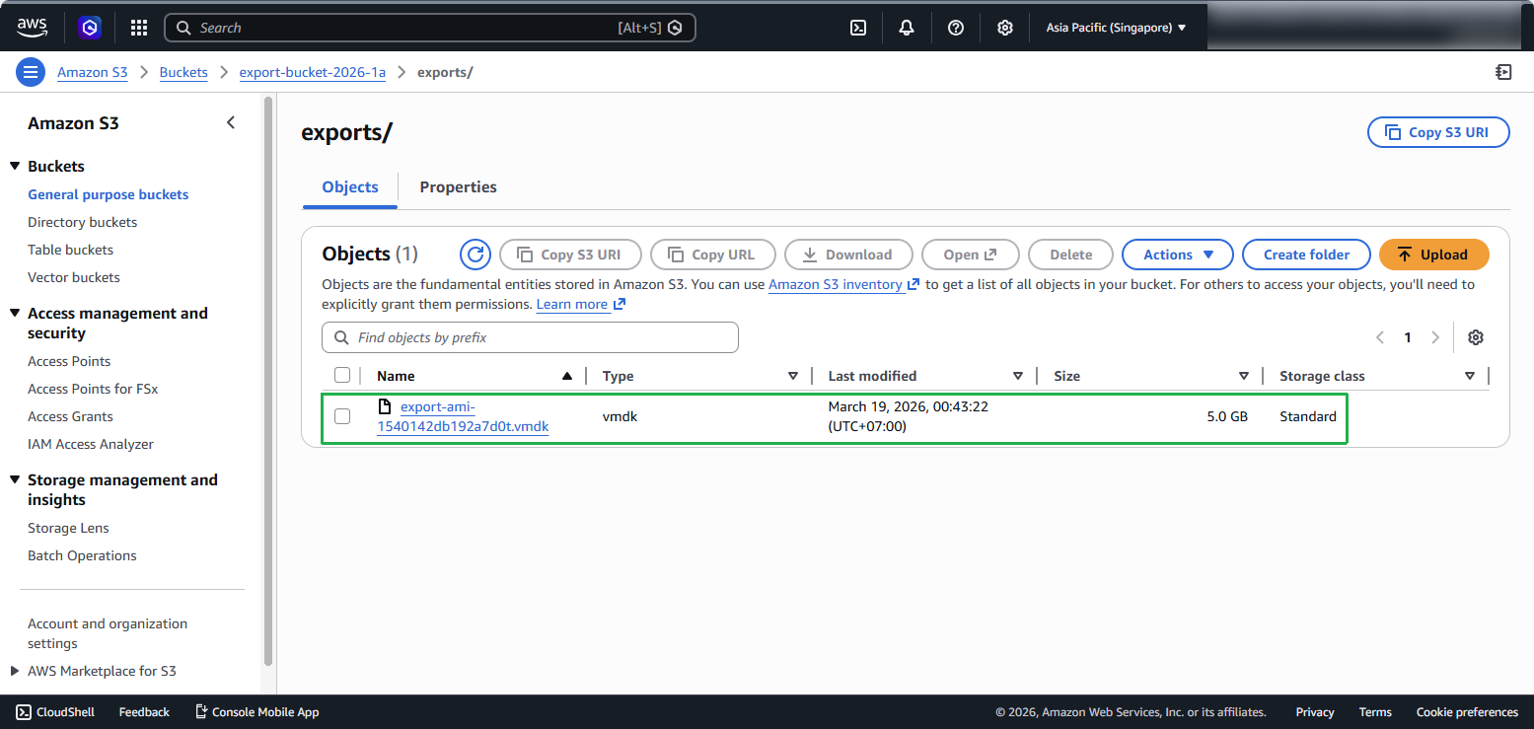Switch to the Properties tab
The image size is (1534, 729).
tap(458, 187)
